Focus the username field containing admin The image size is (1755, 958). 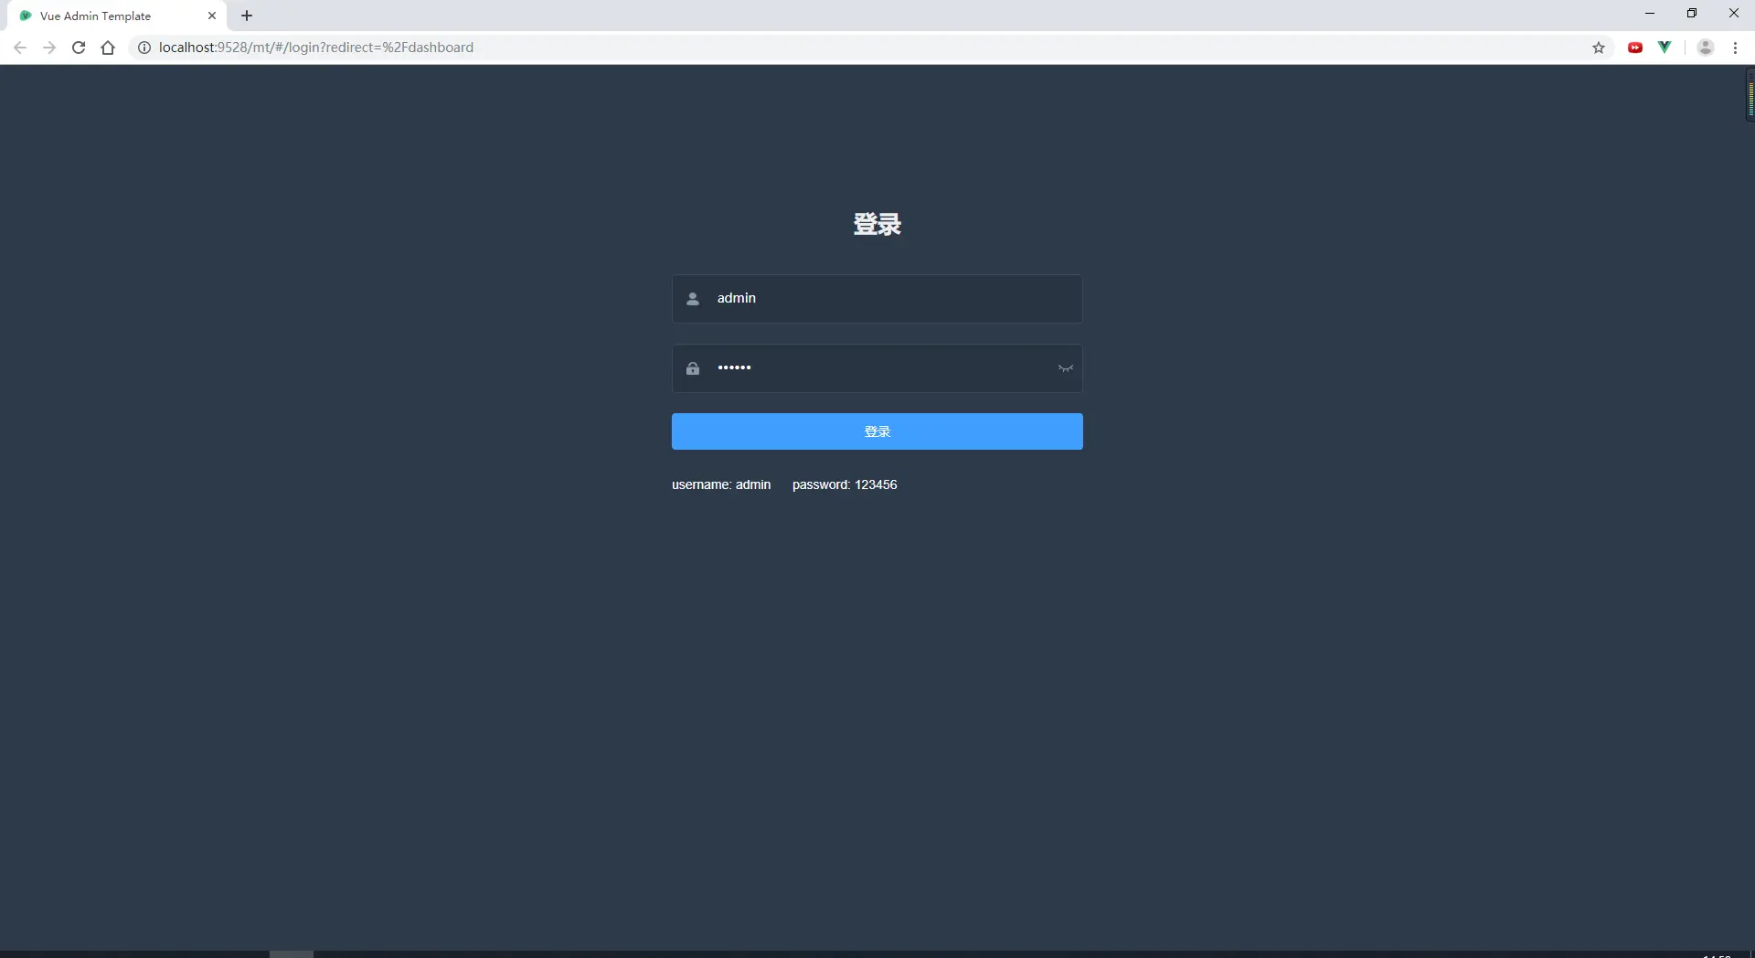point(877,299)
